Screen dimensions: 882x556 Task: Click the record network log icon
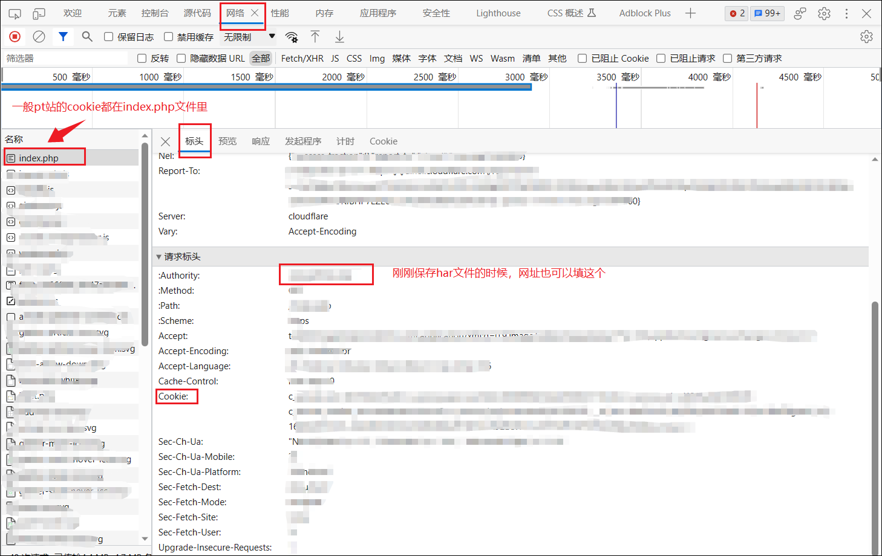[15, 37]
